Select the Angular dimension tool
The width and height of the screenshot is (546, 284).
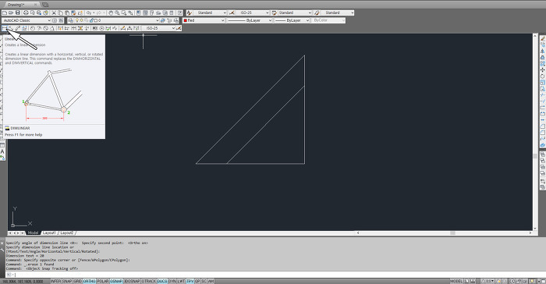tap(52, 28)
